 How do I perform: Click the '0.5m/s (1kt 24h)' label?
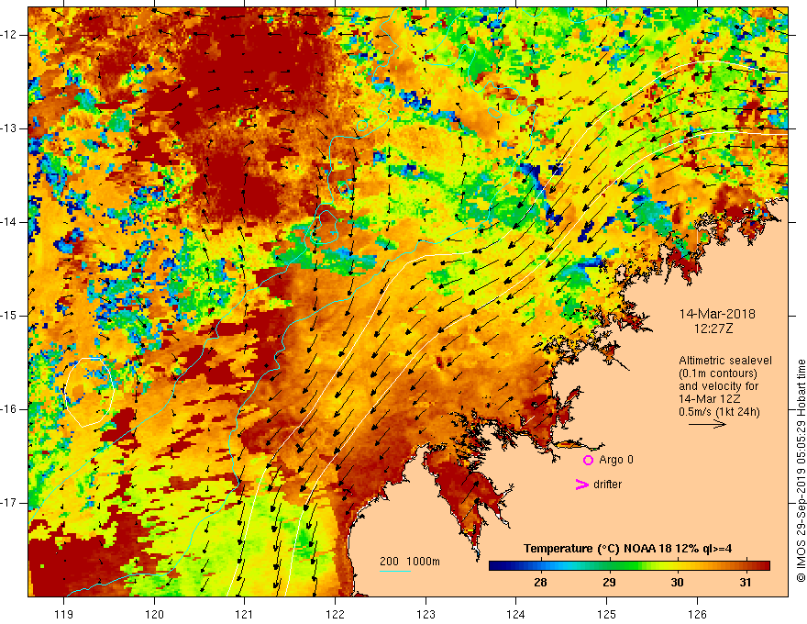(719, 412)
